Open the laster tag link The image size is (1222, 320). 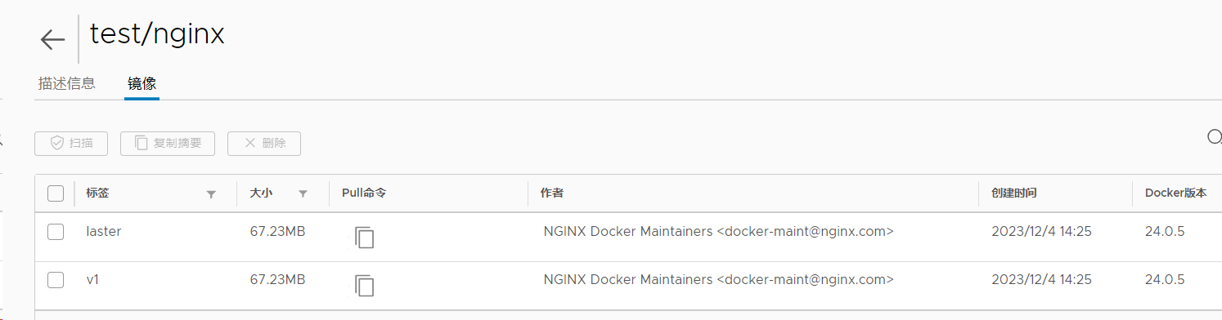(x=104, y=232)
